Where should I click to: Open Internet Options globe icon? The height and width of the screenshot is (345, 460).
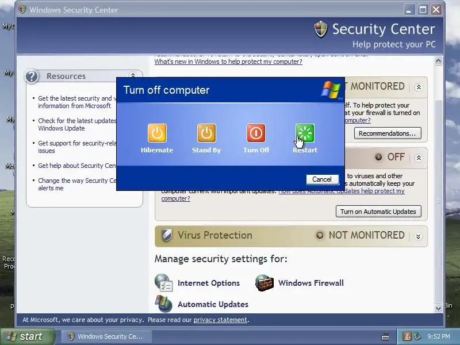(x=163, y=282)
